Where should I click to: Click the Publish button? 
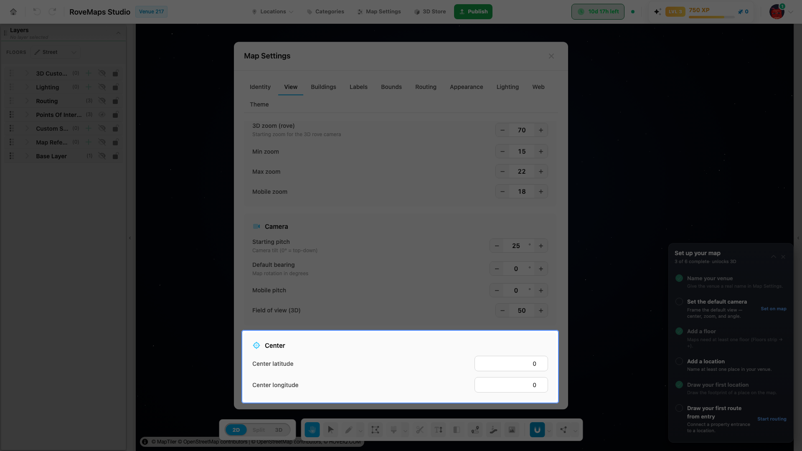coord(473,12)
